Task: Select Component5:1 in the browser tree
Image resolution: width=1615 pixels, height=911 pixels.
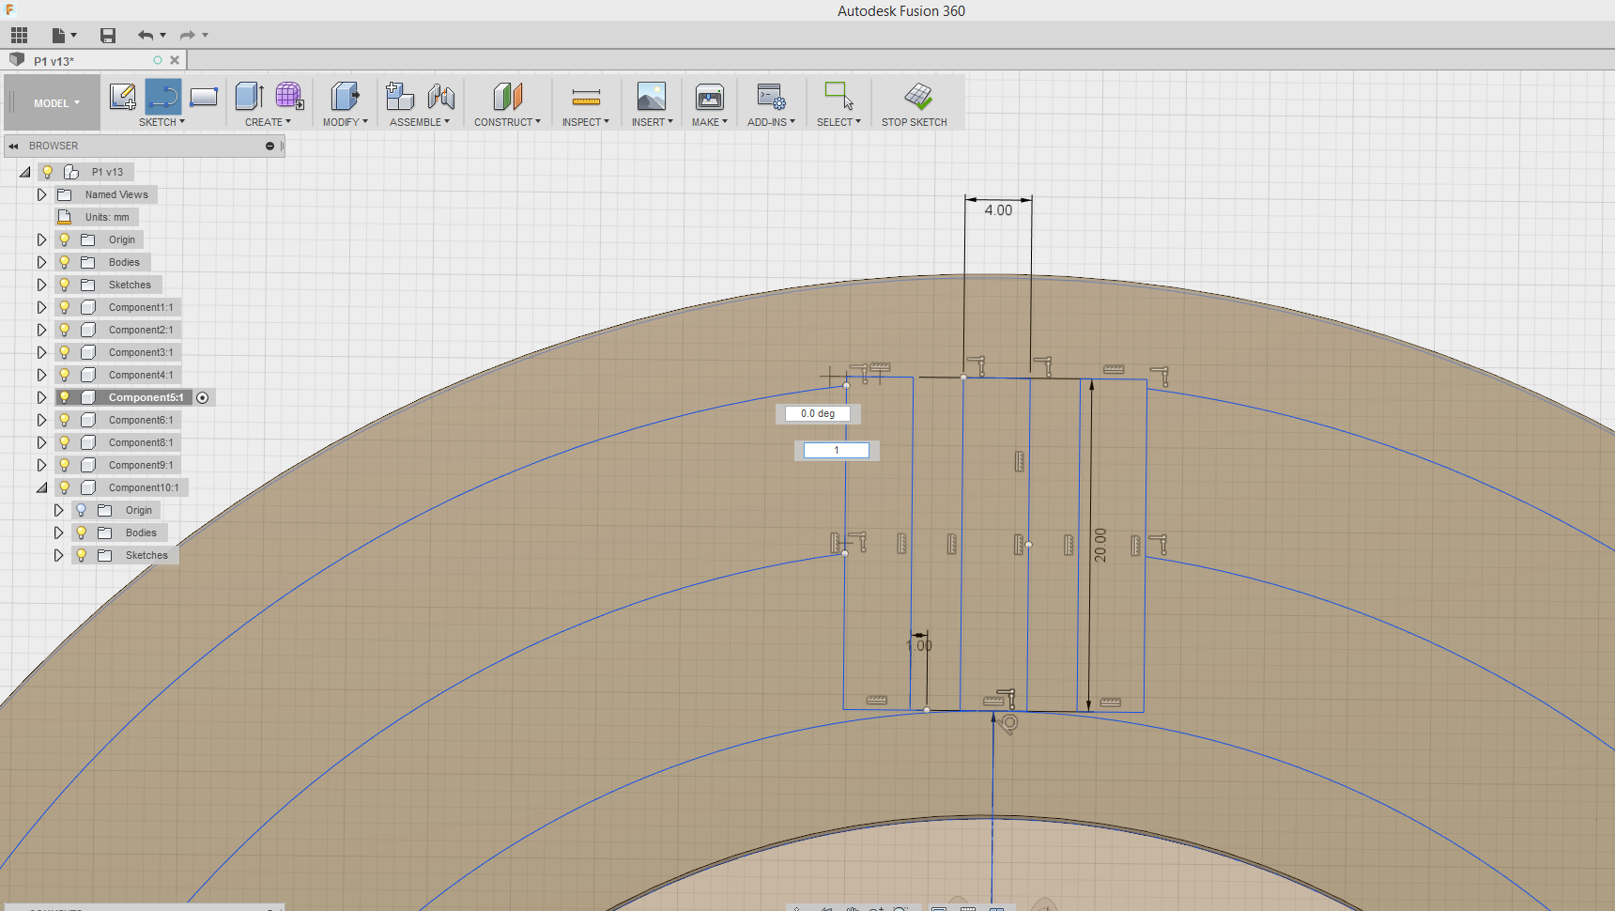Action: (146, 397)
